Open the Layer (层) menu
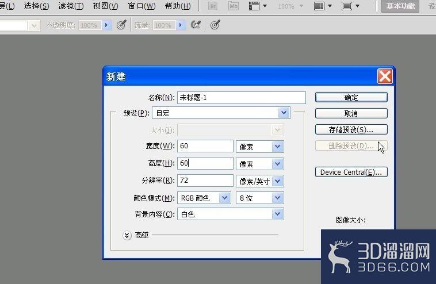Viewport: 436px width, 284px height. pyautogui.click(x=7, y=6)
